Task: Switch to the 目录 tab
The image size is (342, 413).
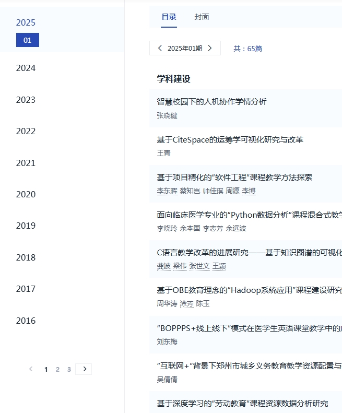Action: click(x=169, y=17)
